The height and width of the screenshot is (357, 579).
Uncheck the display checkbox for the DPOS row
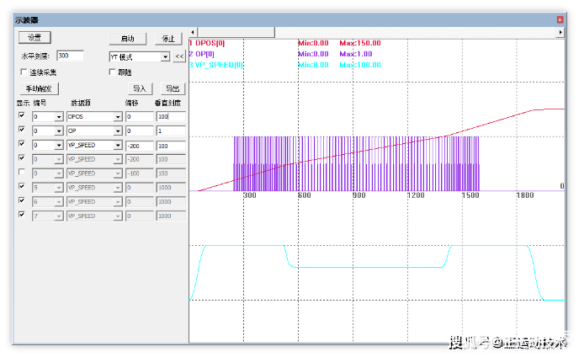22,116
